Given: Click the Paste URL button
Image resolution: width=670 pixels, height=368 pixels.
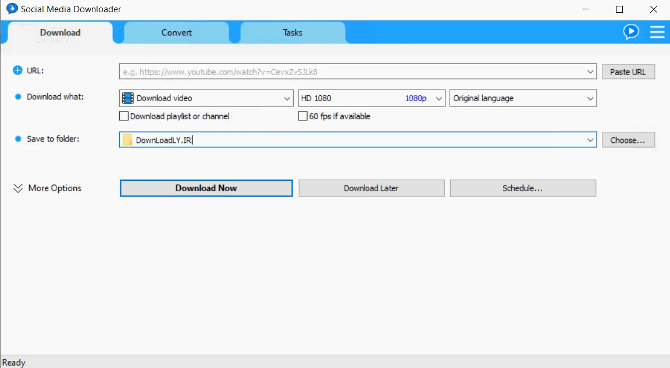Looking at the screenshot, I should pos(628,72).
